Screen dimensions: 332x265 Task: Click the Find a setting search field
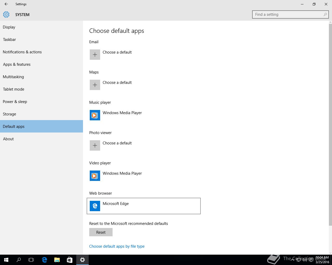[290, 14]
